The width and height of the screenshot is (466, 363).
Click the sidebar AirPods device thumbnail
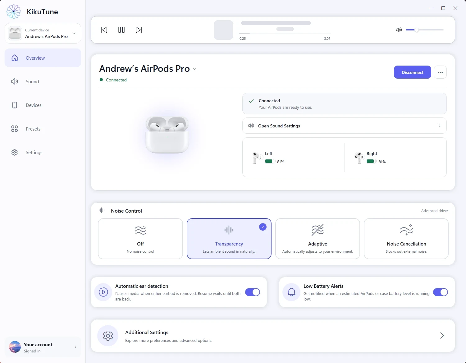(x=15, y=33)
